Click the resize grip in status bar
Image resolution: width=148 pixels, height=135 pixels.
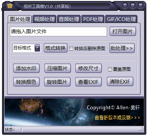pos(141,130)
